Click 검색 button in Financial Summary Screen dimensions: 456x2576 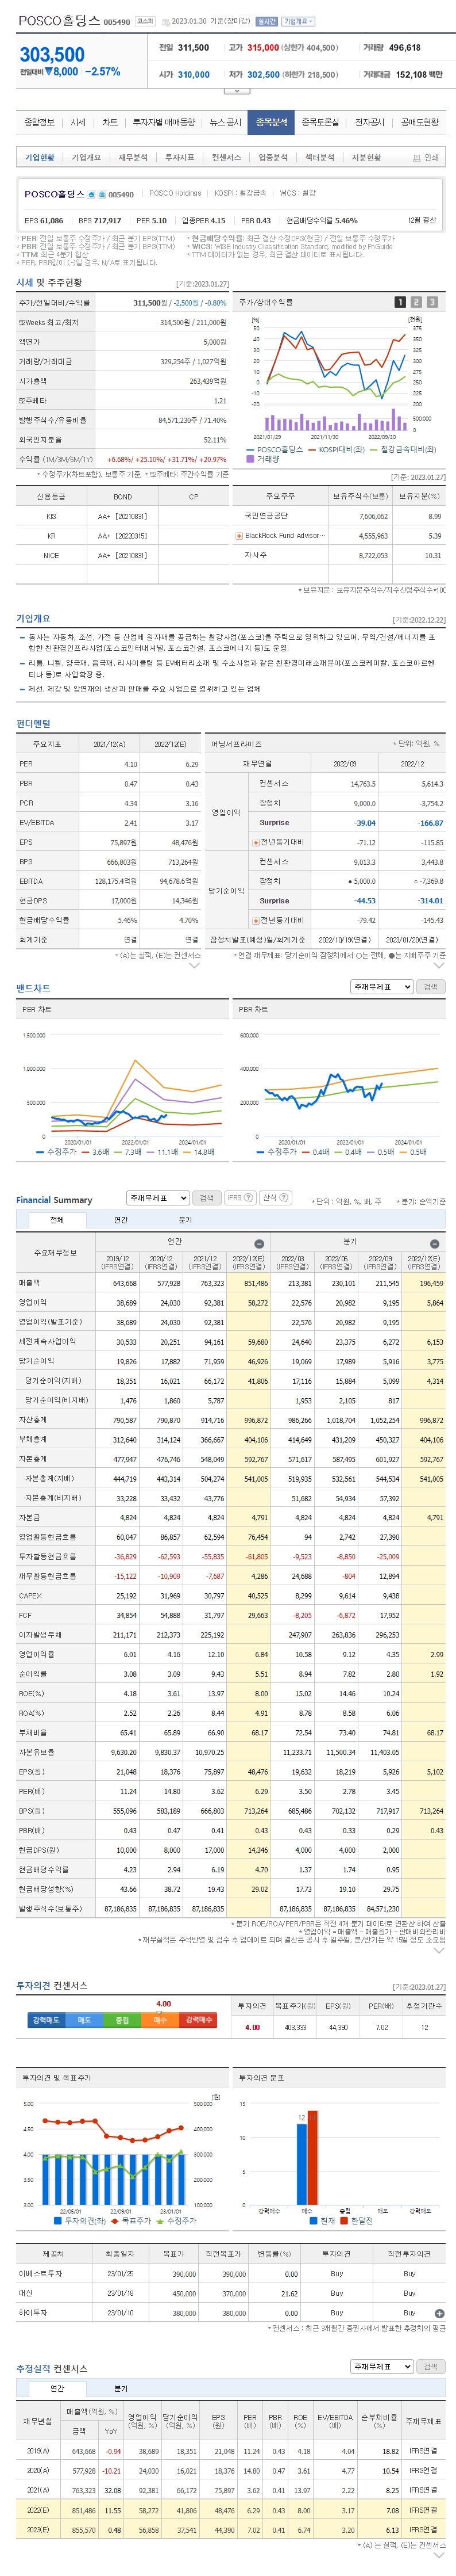(x=207, y=1197)
